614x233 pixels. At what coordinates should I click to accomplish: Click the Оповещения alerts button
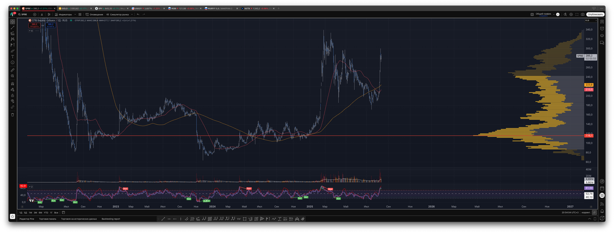pos(93,14)
